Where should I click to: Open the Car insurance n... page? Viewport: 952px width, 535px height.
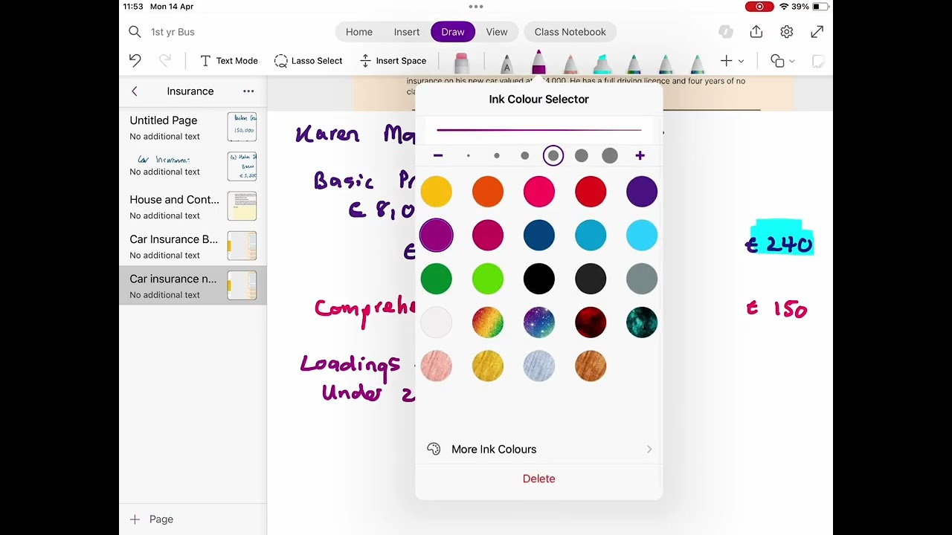coord(193,285)
